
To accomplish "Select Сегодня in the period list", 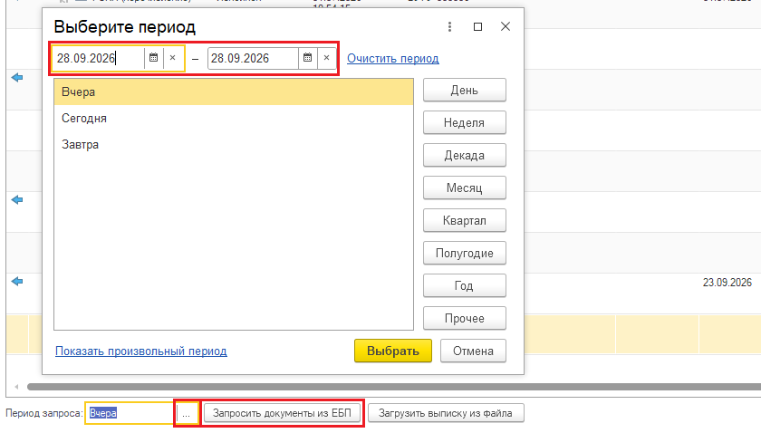I will tap(234, 119).
